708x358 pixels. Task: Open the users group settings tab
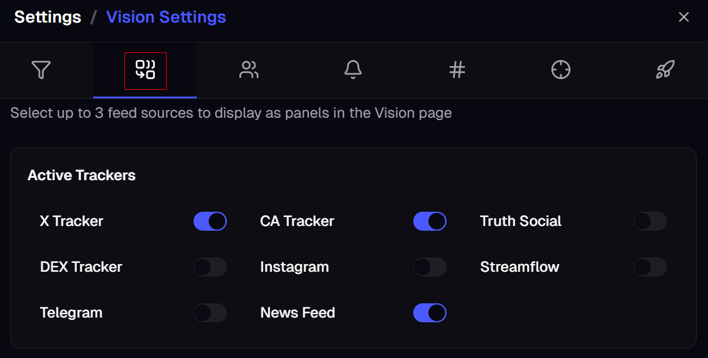249,70
